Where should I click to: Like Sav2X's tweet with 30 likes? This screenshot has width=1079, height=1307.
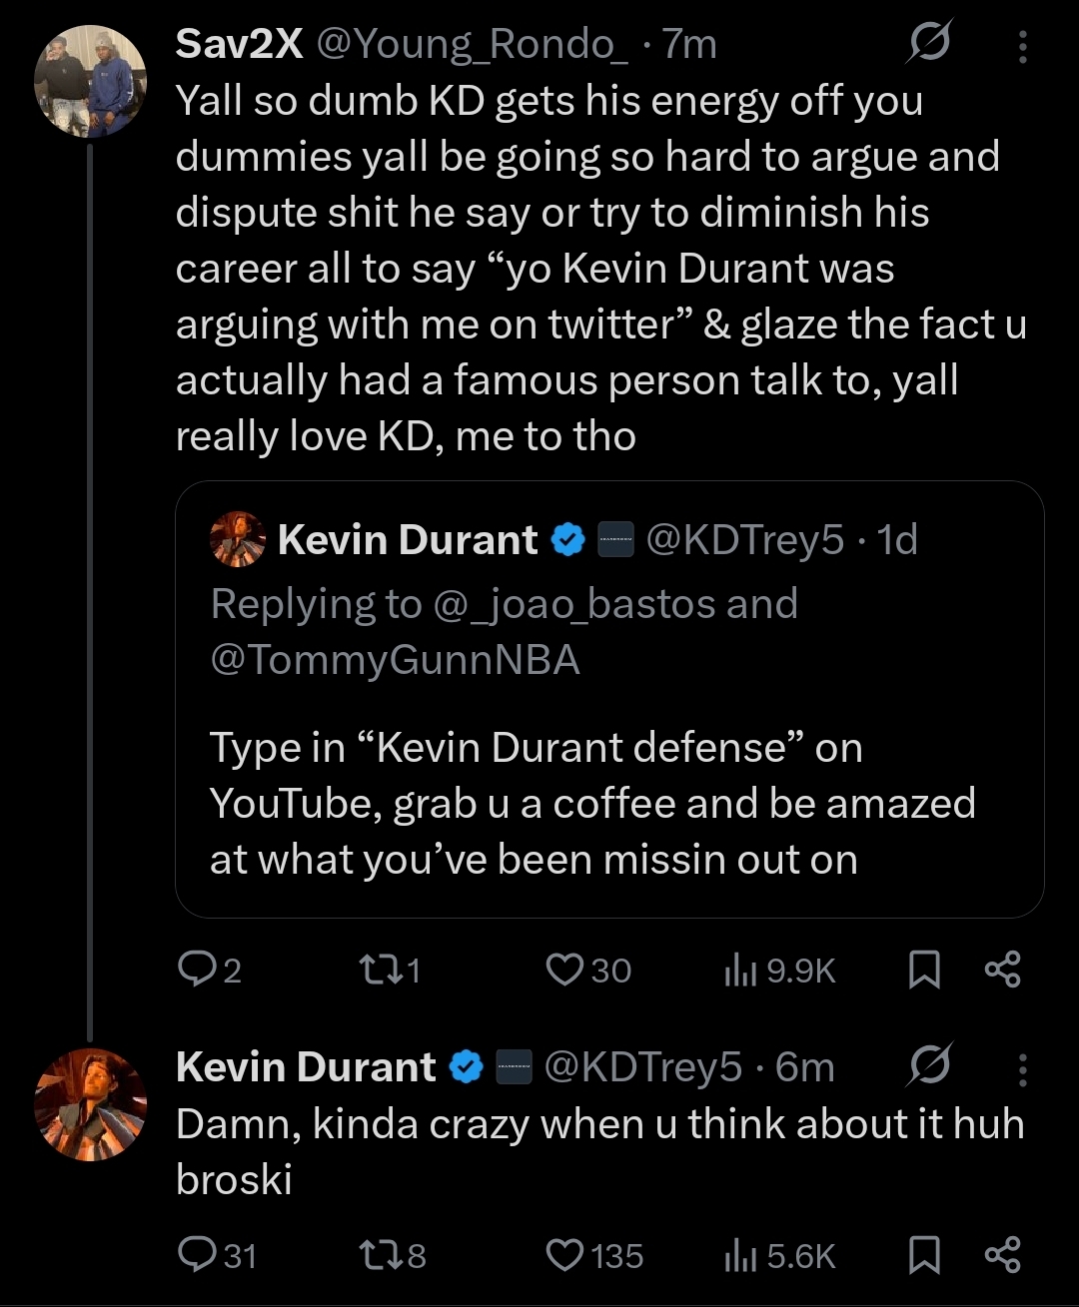click(565, 970)
